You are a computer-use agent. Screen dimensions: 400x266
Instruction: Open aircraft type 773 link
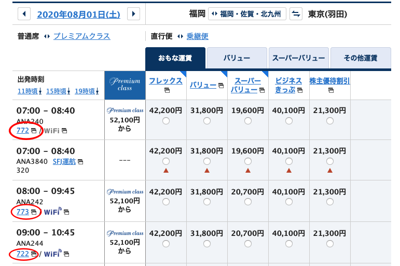coord(23,212)
